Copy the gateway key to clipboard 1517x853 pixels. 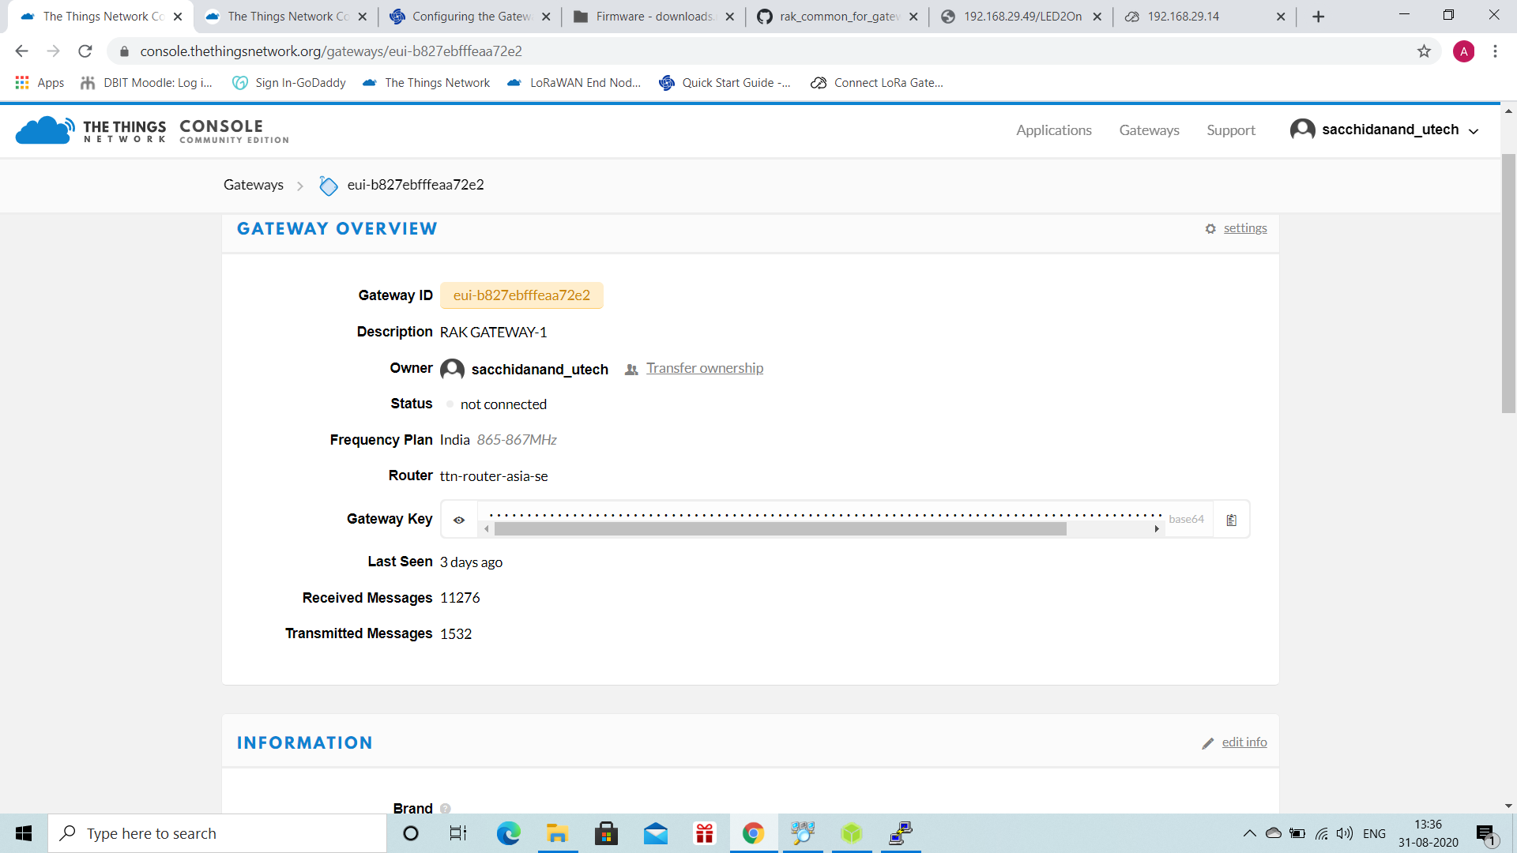point(1231,520)
